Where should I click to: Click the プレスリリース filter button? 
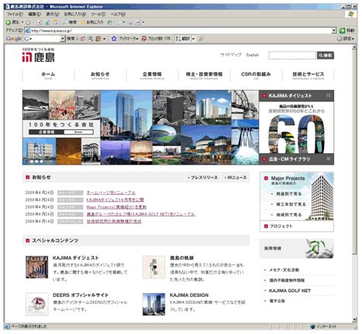coord(203,177)
